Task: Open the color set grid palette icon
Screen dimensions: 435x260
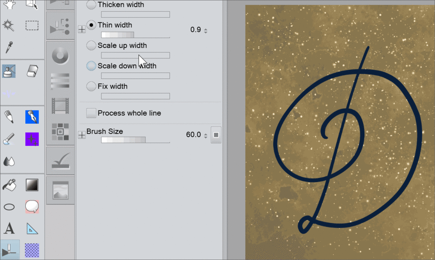Action: click(60, 132)
